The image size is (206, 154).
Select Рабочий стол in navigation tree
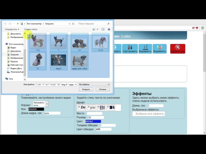(x=17, y=65)
